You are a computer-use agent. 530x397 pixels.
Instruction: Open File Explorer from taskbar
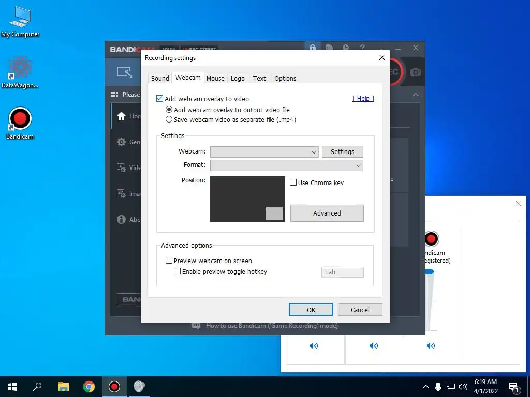point(63,387)
